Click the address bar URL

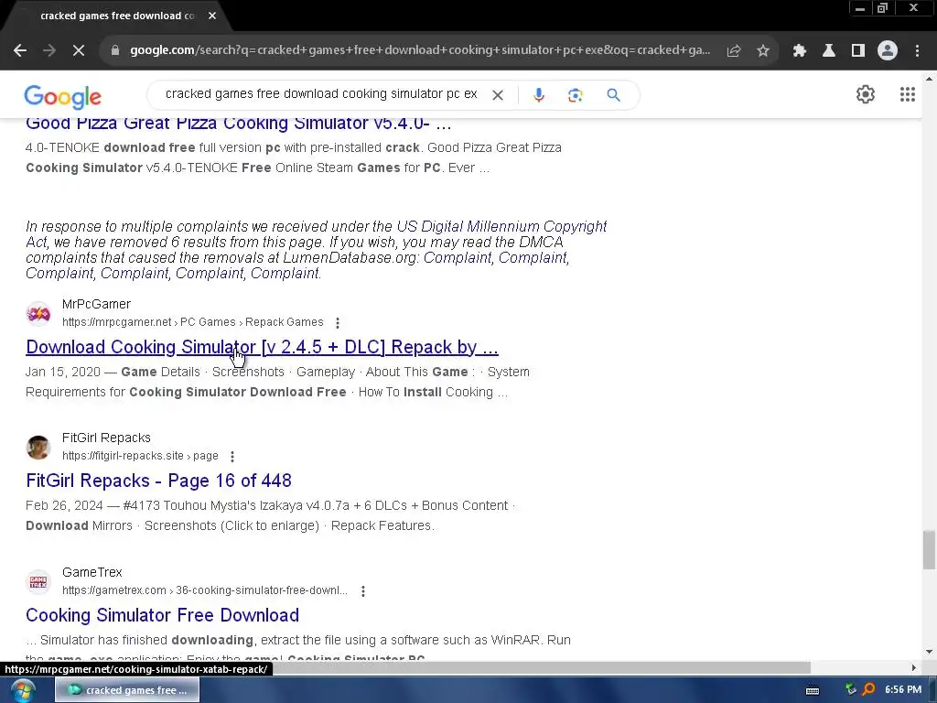point(420,50)
